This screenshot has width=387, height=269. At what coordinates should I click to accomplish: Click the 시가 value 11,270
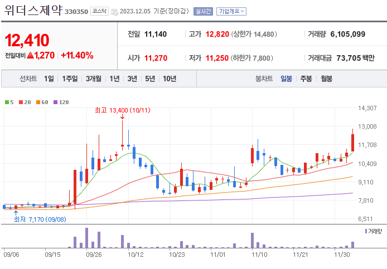coord(156,58)
